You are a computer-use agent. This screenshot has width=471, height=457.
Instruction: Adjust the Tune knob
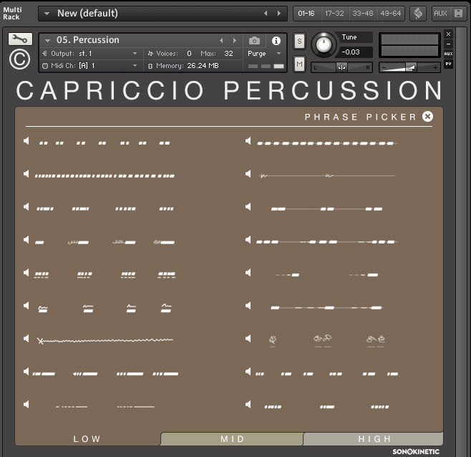coord(324,45)
